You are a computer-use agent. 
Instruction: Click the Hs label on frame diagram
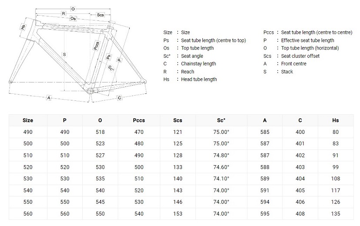[x=23, y=27]
